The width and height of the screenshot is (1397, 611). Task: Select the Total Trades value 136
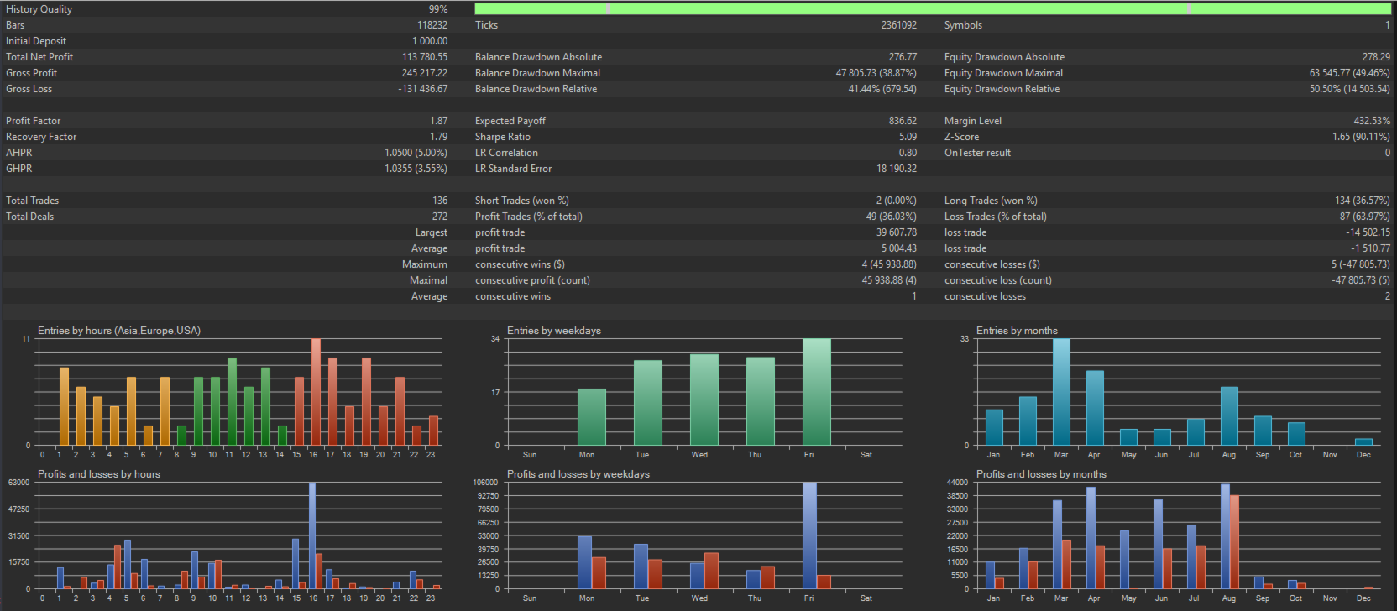[x=440, y=201]
